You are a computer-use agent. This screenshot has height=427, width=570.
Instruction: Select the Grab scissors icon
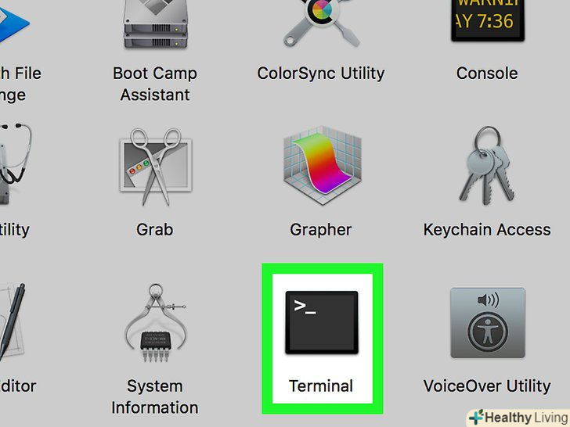(156, 167)
